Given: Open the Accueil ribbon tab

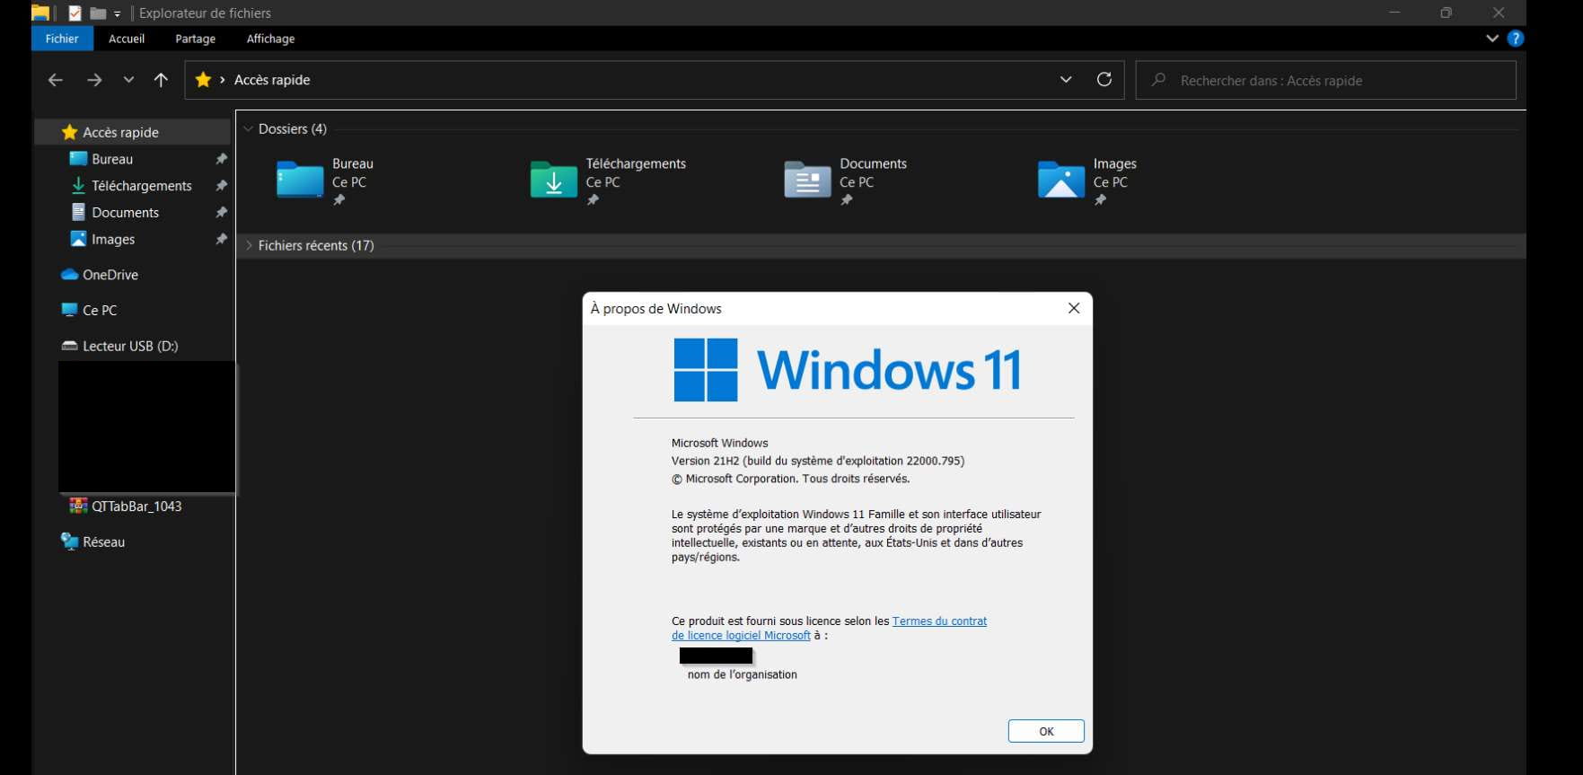Looking at the screenshot, I should click(x=127, y=39).
